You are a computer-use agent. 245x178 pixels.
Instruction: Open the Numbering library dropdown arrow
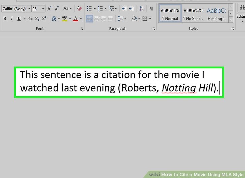(x=105, y=9)
